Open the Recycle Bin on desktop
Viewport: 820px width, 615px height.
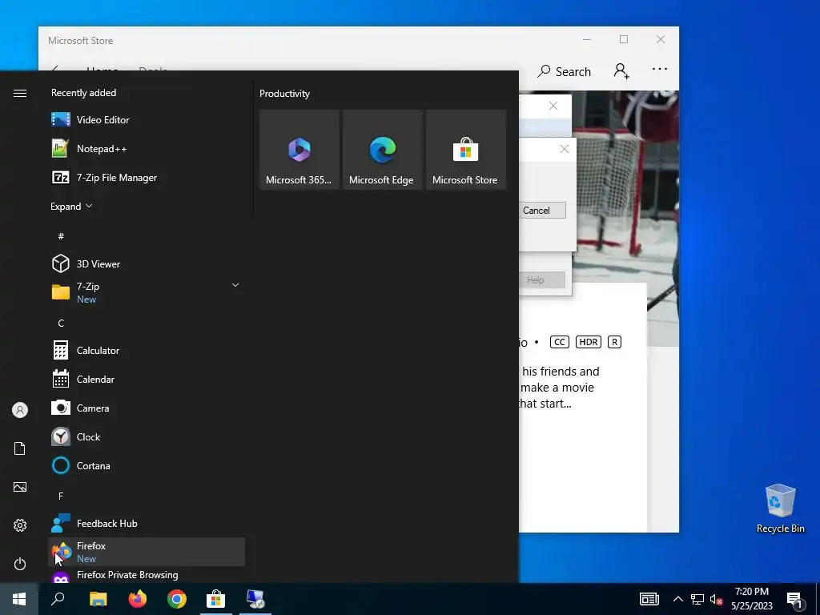[780, 508]
